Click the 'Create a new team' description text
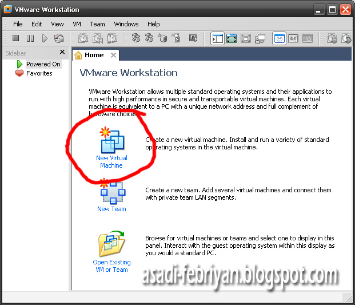This screenshot has height=305, width=355. (238, 194)
